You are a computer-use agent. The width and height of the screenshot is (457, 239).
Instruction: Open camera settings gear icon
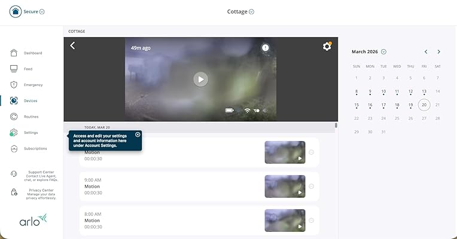pyautogui.click(x=327, y=46)
